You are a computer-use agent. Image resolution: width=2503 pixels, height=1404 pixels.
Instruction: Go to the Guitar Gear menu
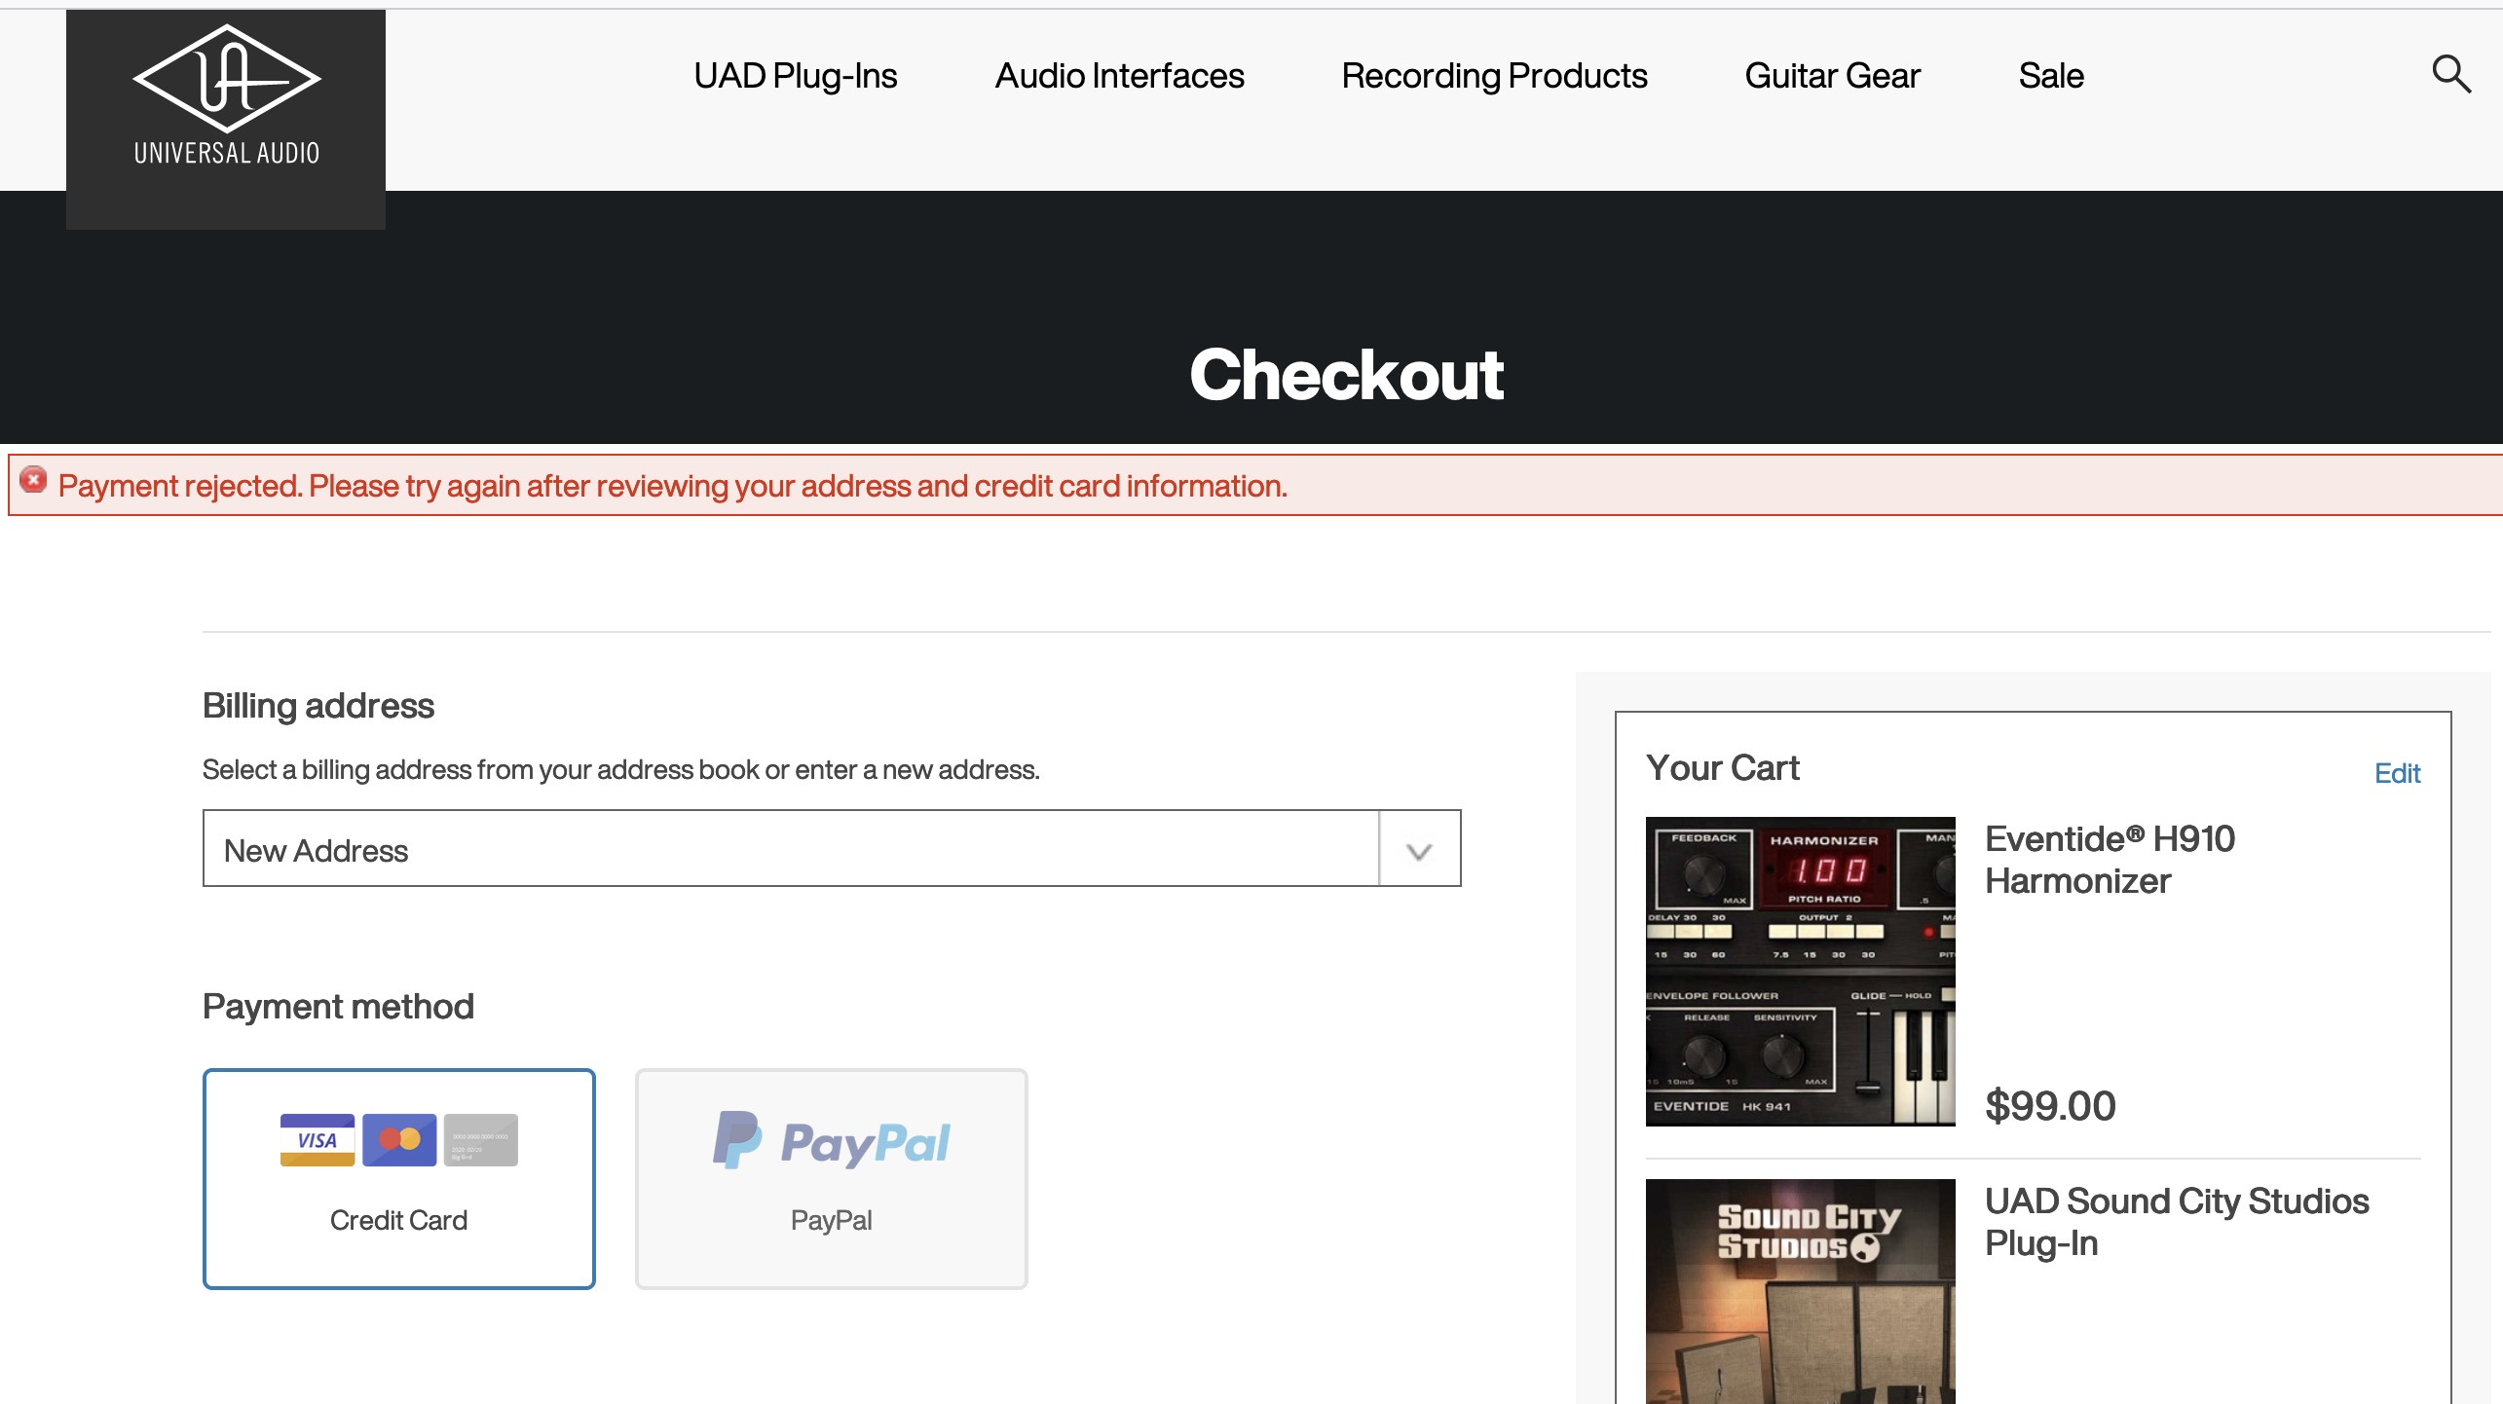coord(1832,76)
